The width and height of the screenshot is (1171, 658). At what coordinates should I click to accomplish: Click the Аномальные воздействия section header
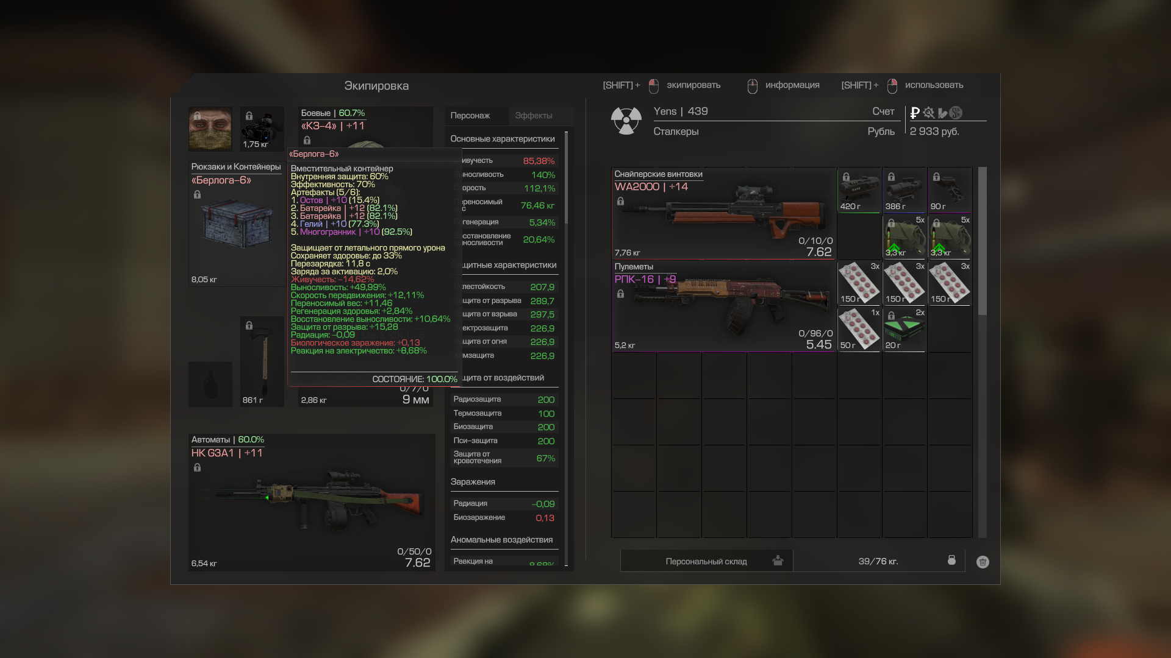tap(501, 540)
